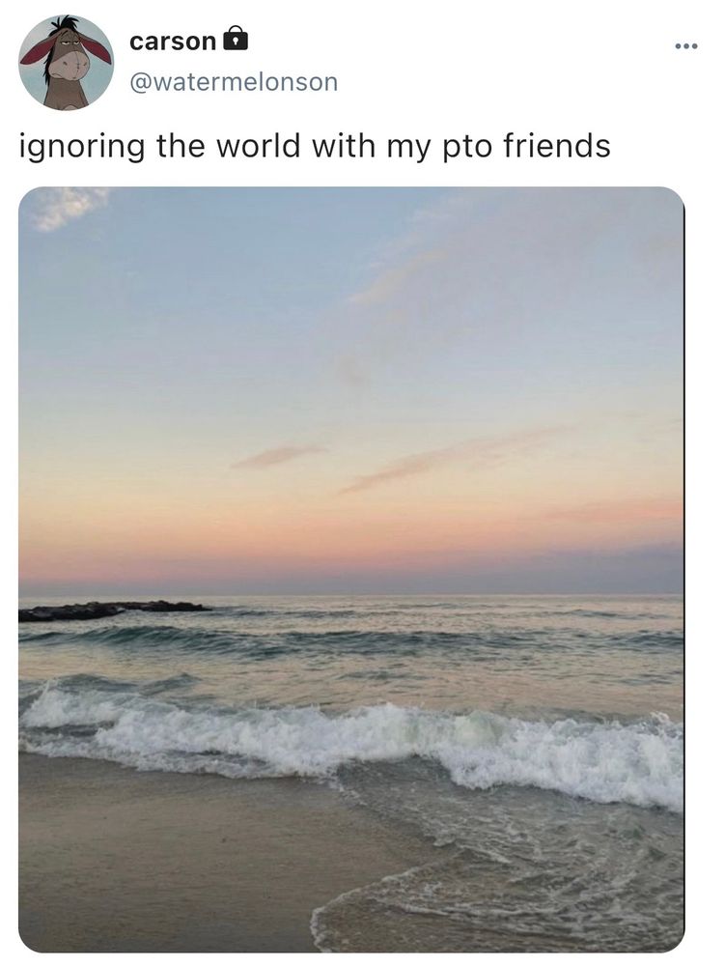
Task: Open the Eeyore profile avatar
Action: click(66, 62)
